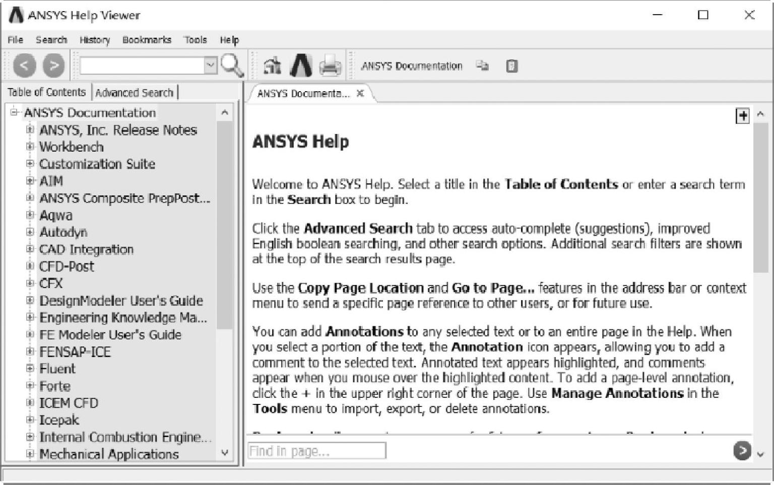
Task: Open the Bookmarks menu
Action: point(147,40)
